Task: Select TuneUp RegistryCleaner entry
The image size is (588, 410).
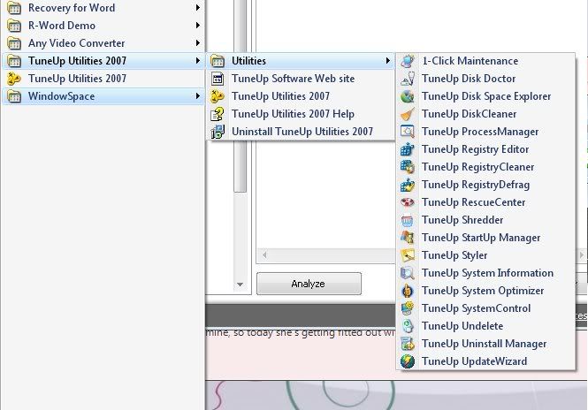Action: pos(486,167)
